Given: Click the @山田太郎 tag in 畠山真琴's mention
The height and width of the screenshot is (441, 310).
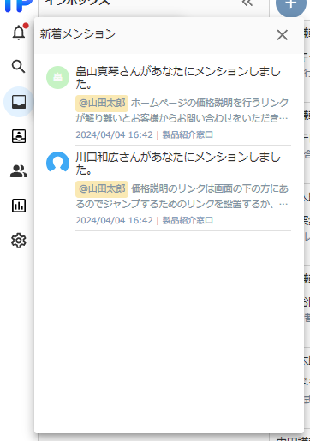Looking at the screenshot, I should tap(102, 103).
